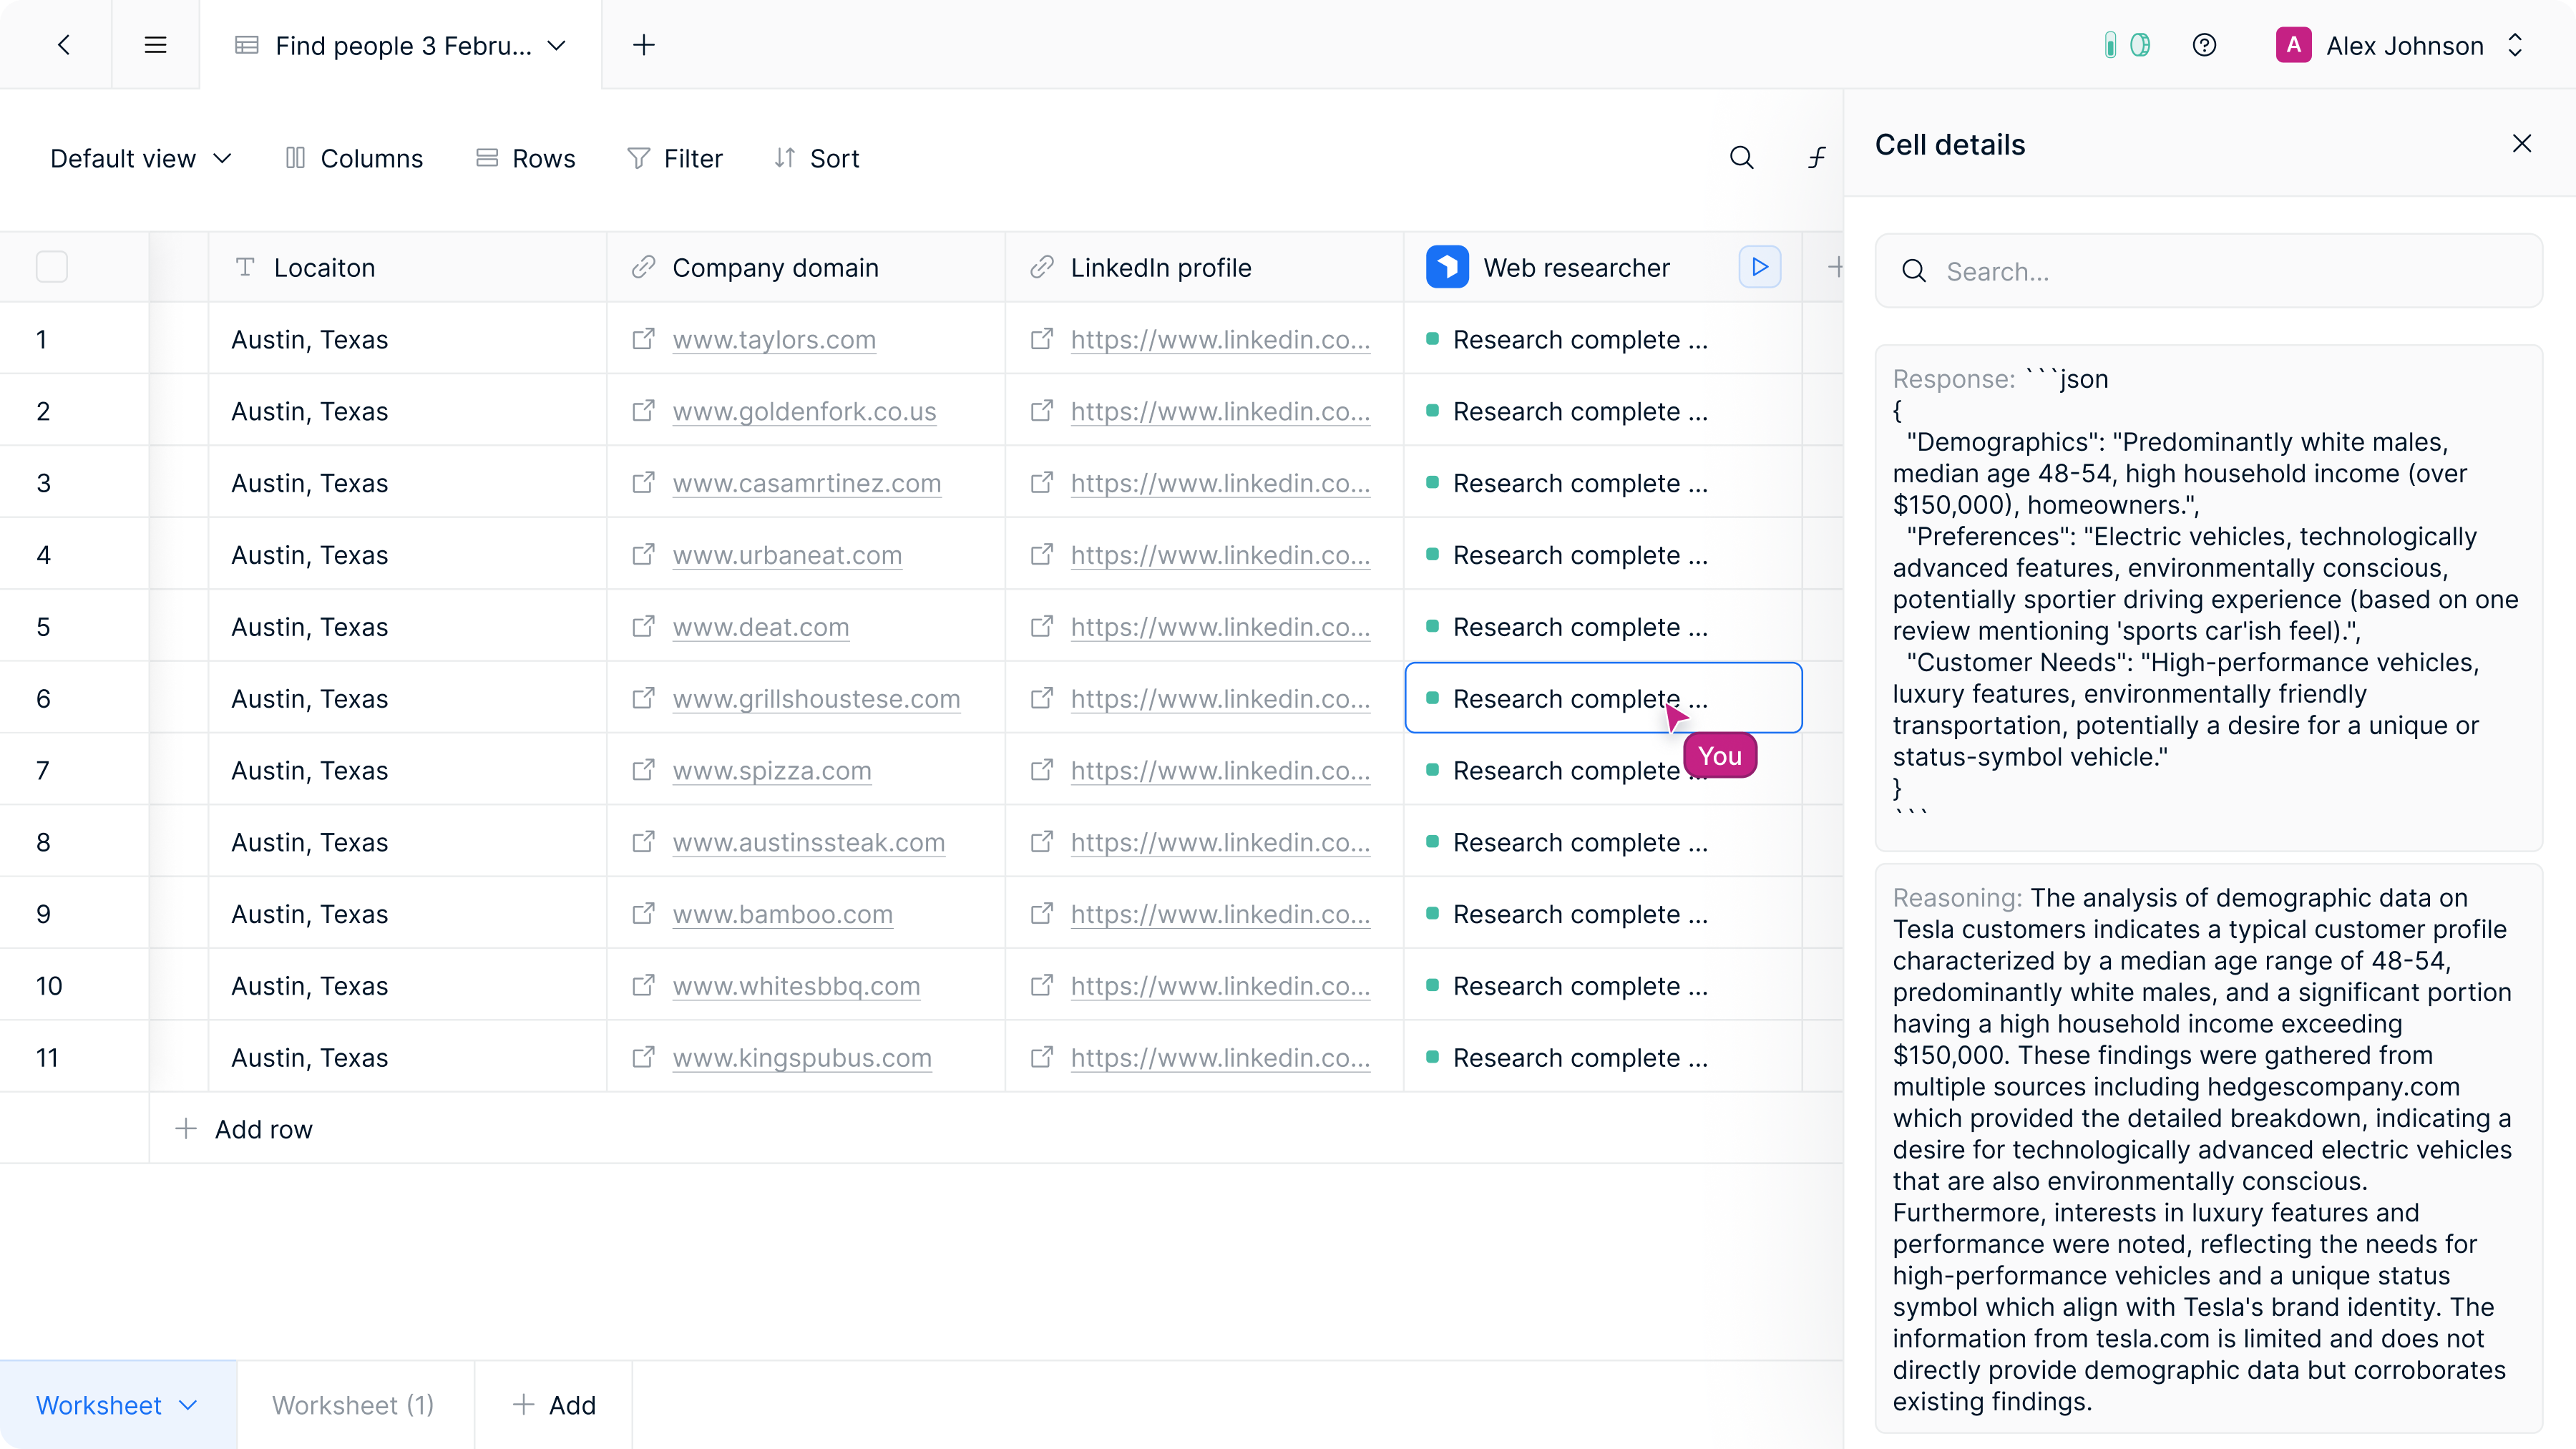Open external link icon for www.casamrtinez.com

(643, 483)
